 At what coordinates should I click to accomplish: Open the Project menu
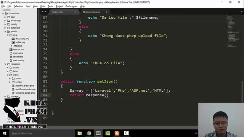tap(59, 6)
